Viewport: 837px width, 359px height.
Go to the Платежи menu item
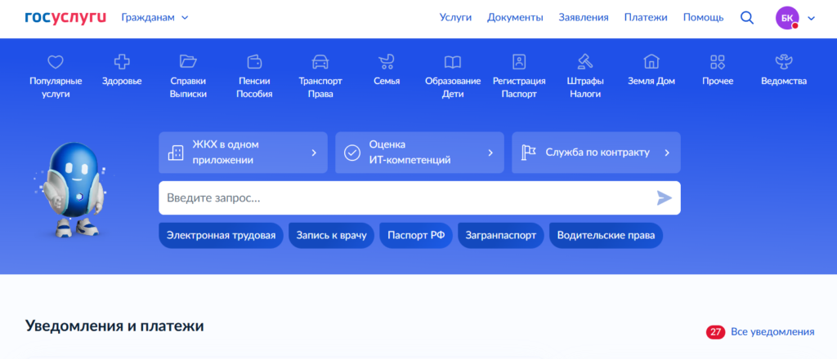(646, 17)
